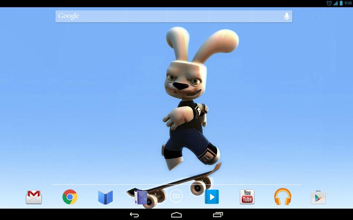
Task: Start voice search with the microphone
Action: pos(286,17)
